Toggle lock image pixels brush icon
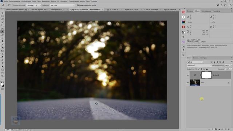This screenshot has height=131, width=233. 199,69
